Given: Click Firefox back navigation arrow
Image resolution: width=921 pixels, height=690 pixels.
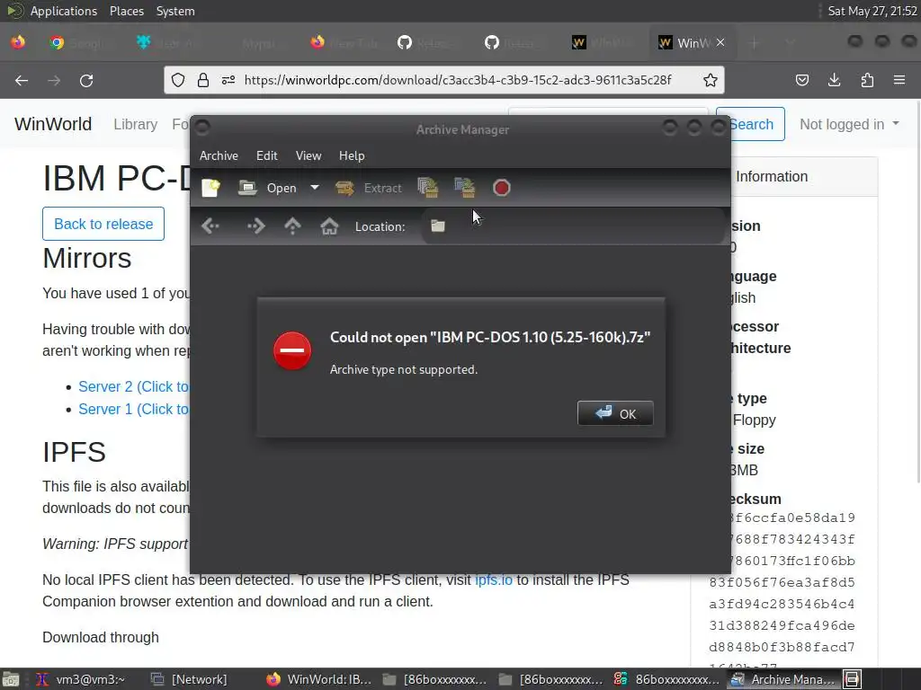Looking at the screenshot, I should tap(22, 80).
